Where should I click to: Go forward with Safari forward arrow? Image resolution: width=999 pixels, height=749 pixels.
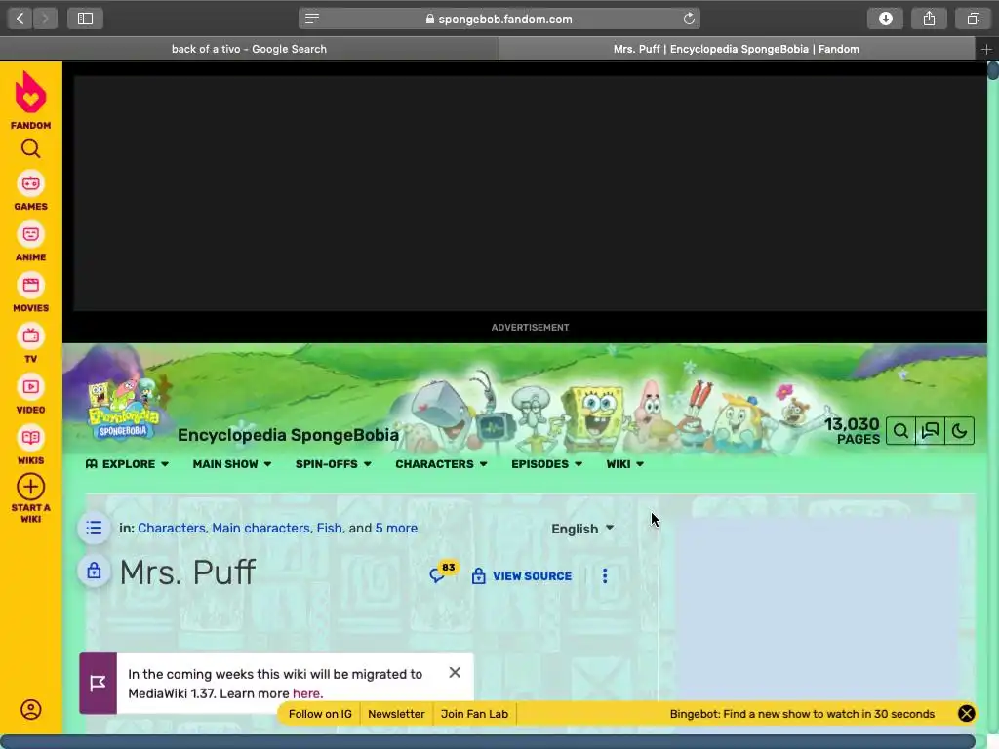pyautogui.click(x=45, y=19)
